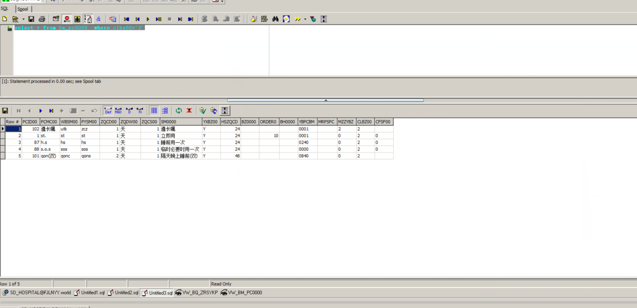This screenshot has width=637, height=308.
Task: Go to the previous statement
Action: click(137, 19)
